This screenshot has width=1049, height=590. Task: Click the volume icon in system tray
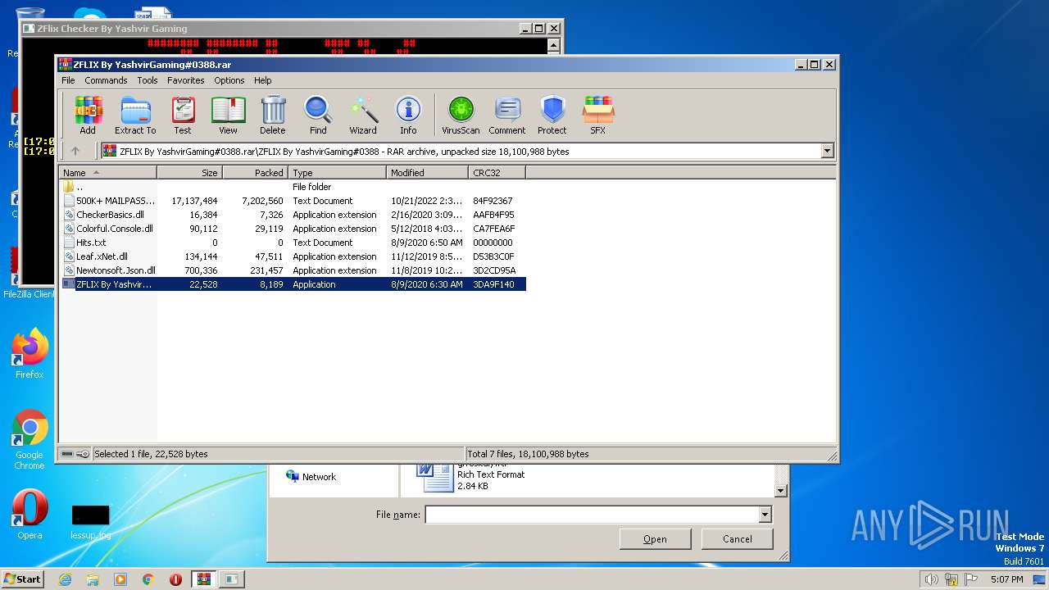(x=931, y=579)
